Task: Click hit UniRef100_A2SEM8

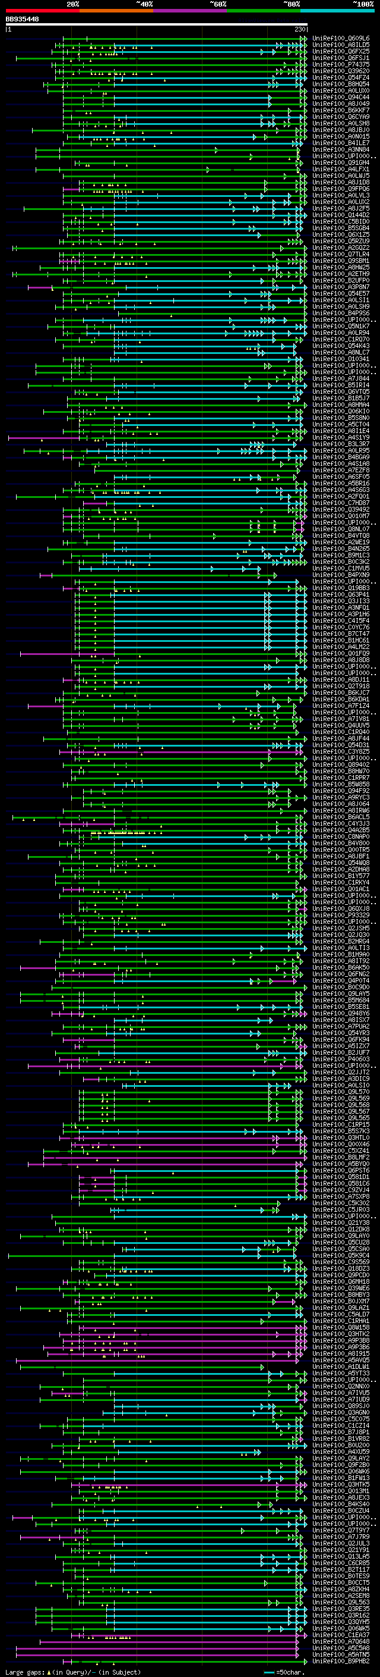Action: (341, 1595)
